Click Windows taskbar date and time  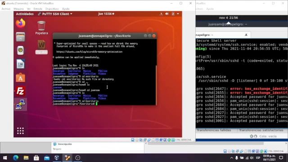(269, 158)
